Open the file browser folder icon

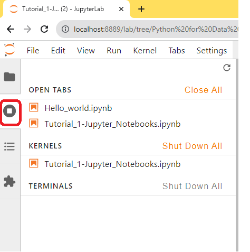coord(9,77)
